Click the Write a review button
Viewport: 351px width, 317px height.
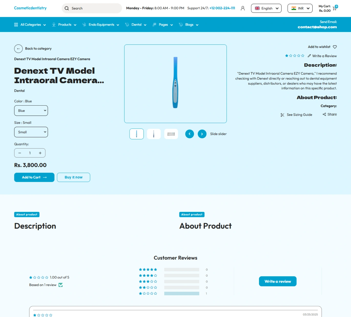click(x=278, y=281)
